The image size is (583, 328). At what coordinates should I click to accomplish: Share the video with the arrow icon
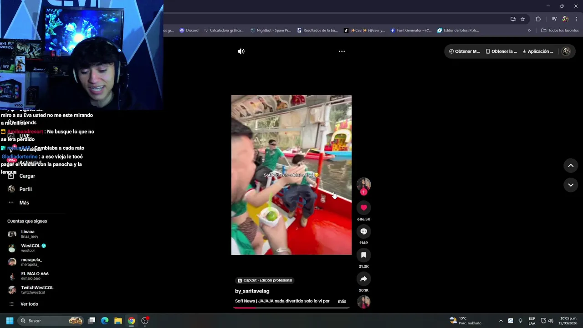tap(363, 279)
